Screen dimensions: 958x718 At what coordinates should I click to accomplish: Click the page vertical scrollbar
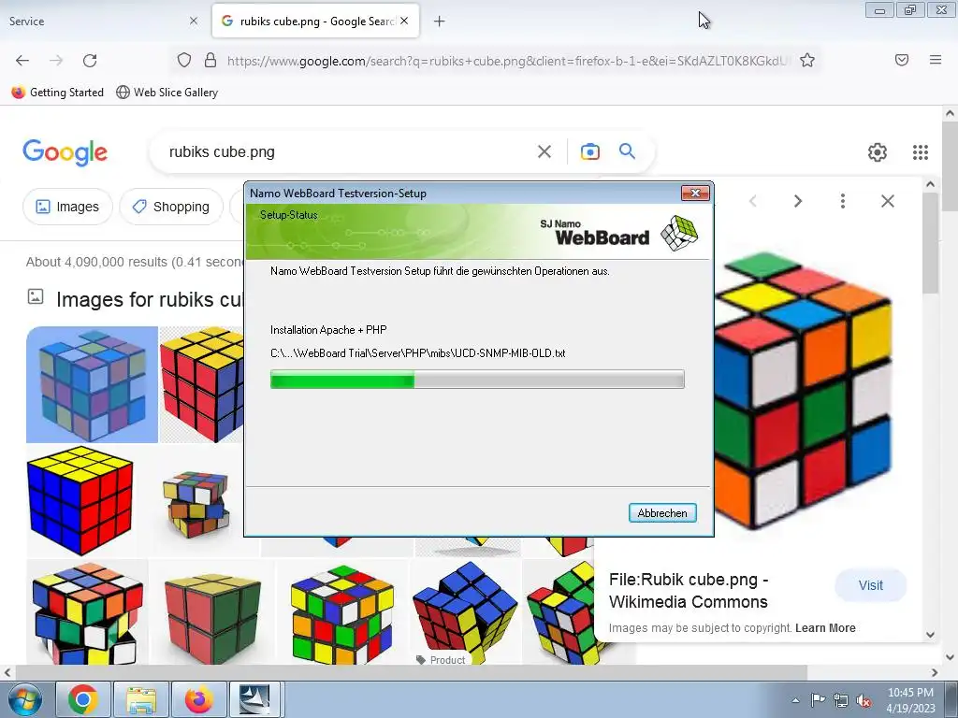pyautogui.click(x=950, y=167)
